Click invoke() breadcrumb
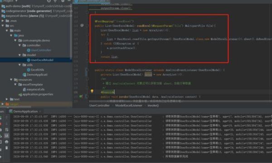The height and width of the screenshot is (163, 272). (x=153, y=106)
